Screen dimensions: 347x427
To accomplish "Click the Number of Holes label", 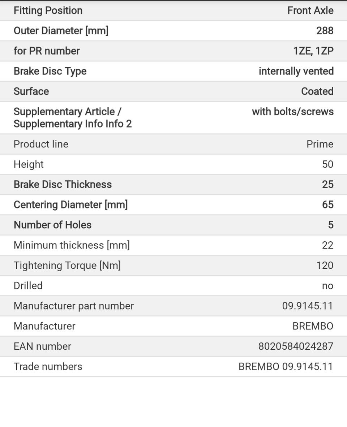I will point(52,225).
